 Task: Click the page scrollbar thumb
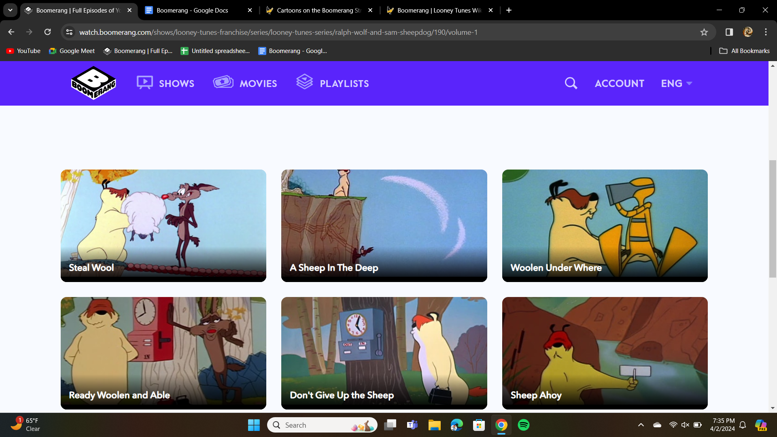pos(773,218)
